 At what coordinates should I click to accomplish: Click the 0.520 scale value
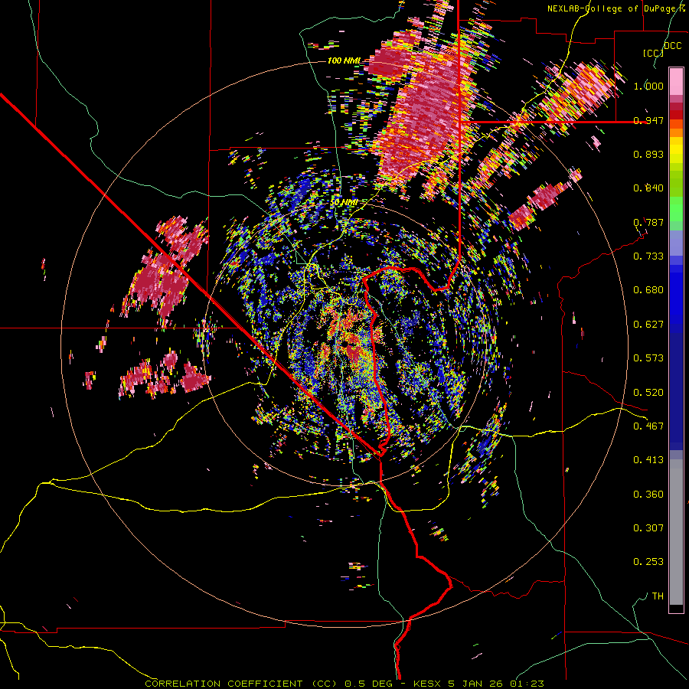click(648, 393)
